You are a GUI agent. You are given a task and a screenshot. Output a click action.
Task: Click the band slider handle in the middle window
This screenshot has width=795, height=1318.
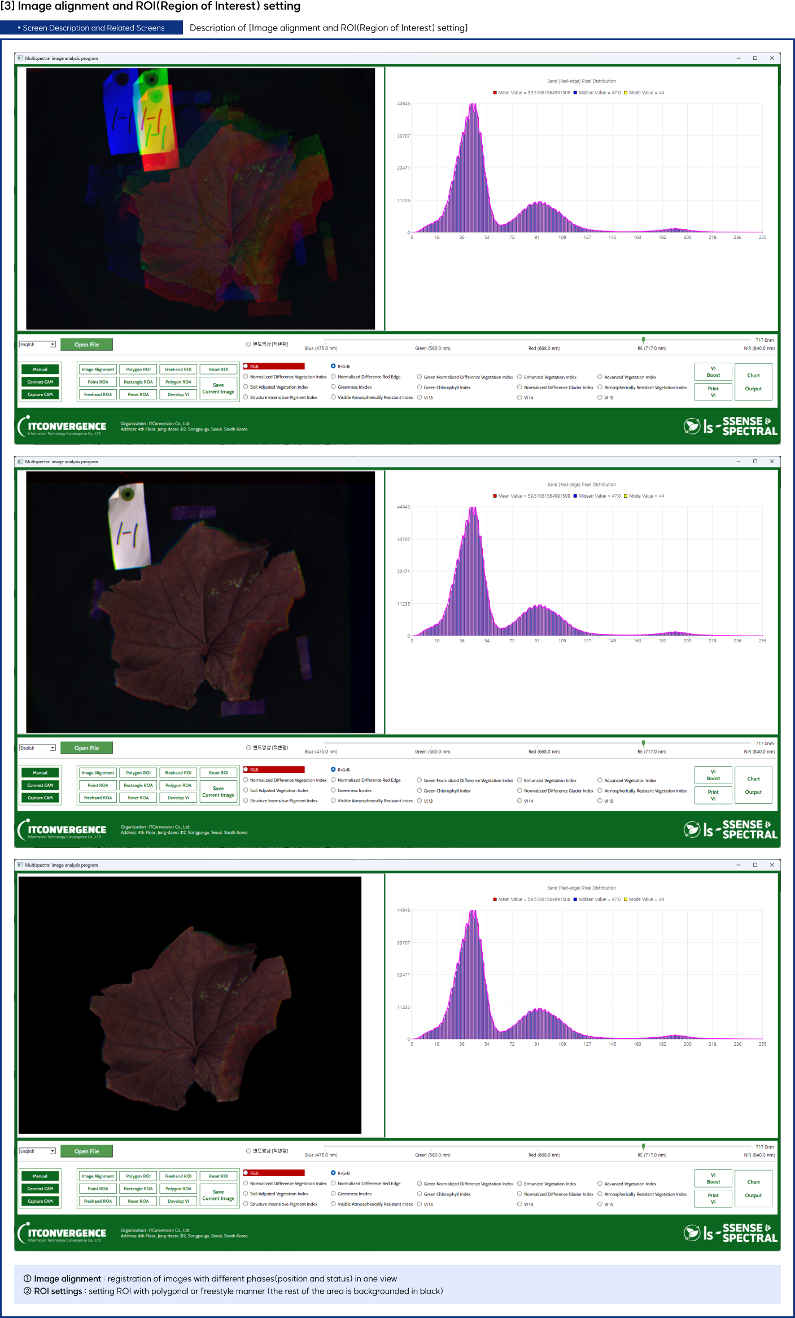pos(643,743)
